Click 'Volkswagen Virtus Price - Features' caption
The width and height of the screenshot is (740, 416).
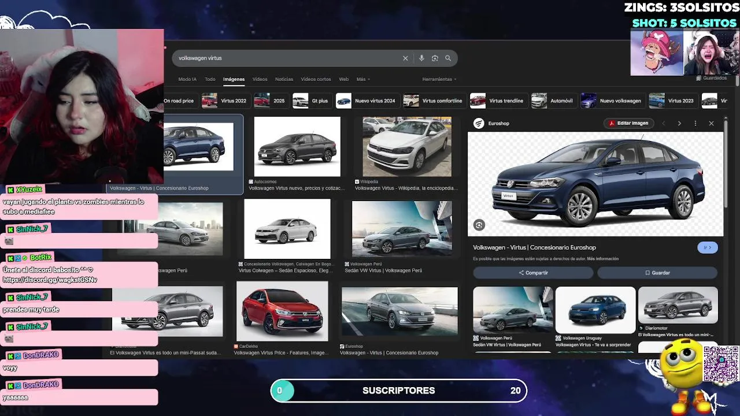(280, 353)
